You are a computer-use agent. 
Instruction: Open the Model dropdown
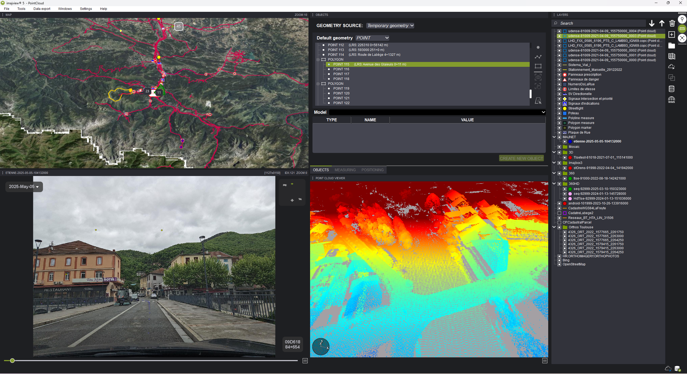437,112
